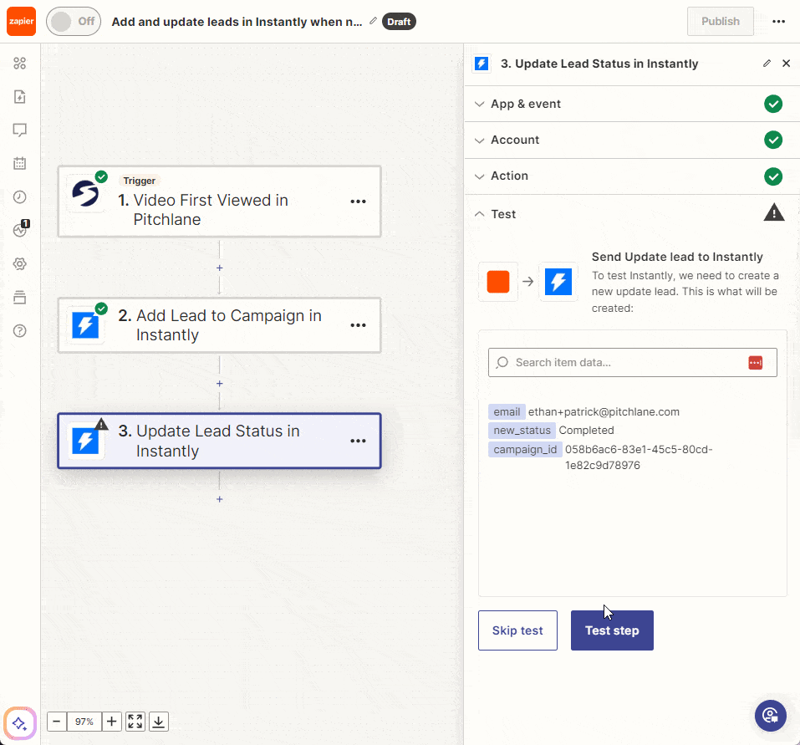The height and width of the screenshot is (745, 800).
Task: Click the Completed status value
Action: [x=586, y=430]
